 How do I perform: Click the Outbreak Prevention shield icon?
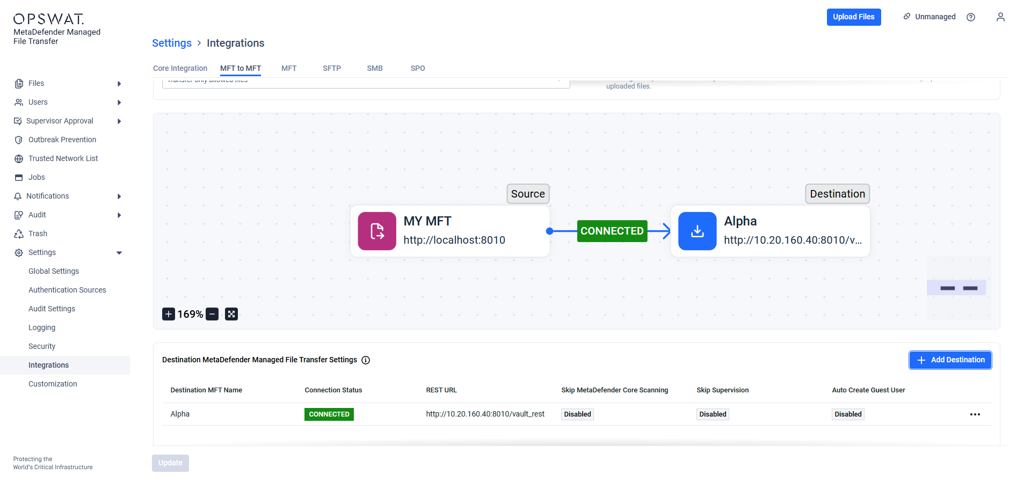pos(19,140)
